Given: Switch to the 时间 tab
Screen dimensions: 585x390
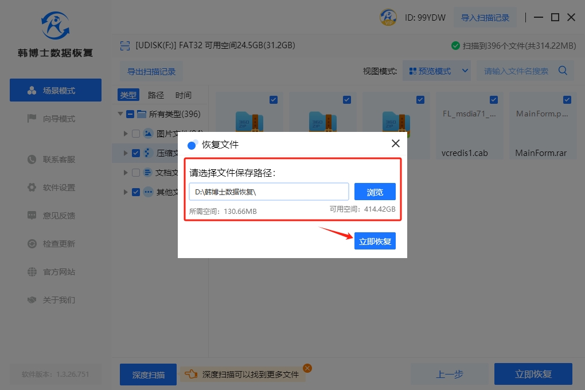Looking at the screenshot, I should coord(184,95).
